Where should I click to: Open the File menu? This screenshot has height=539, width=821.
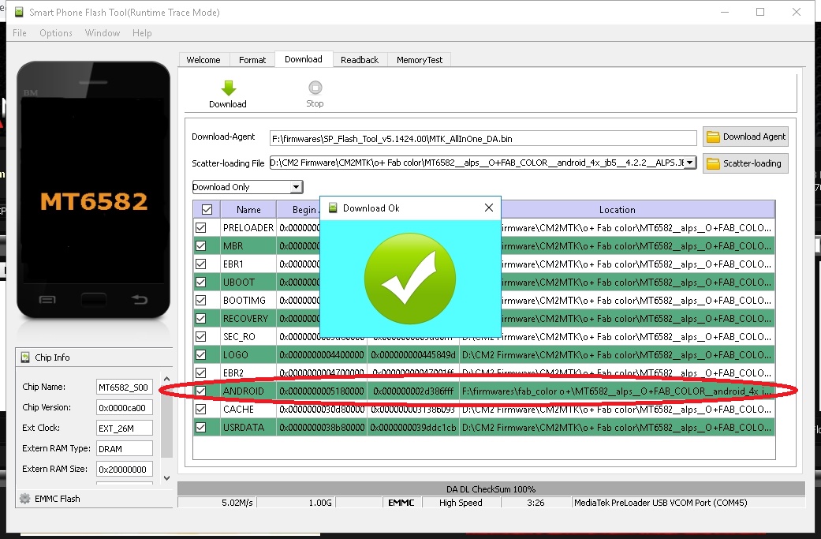click(x=20, y=33)
